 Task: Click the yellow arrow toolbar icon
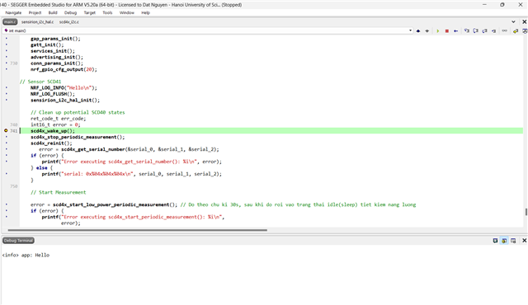point(516,31)
